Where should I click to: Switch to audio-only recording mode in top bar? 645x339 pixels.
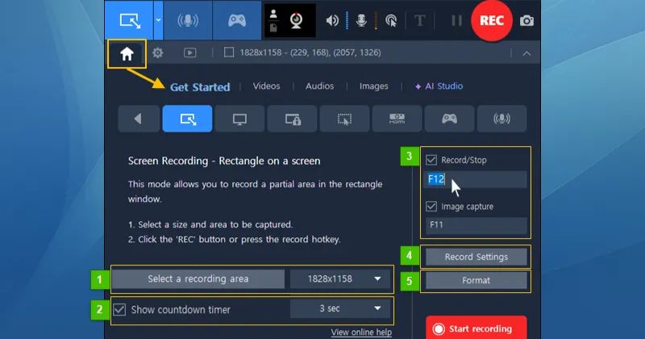[188, 20]
